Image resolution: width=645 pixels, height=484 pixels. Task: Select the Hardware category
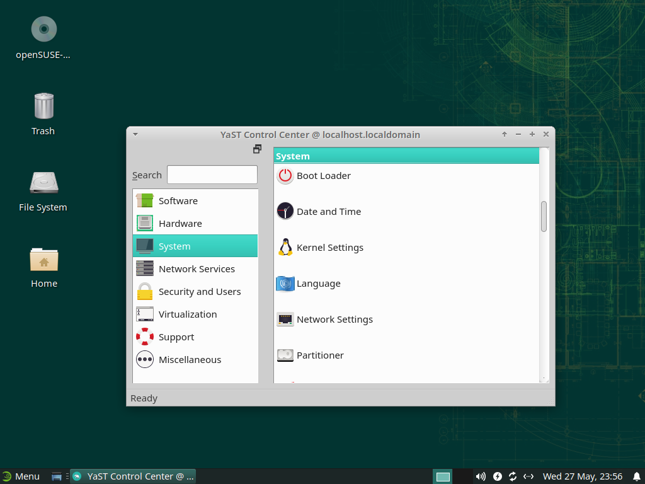click(180, 224)
